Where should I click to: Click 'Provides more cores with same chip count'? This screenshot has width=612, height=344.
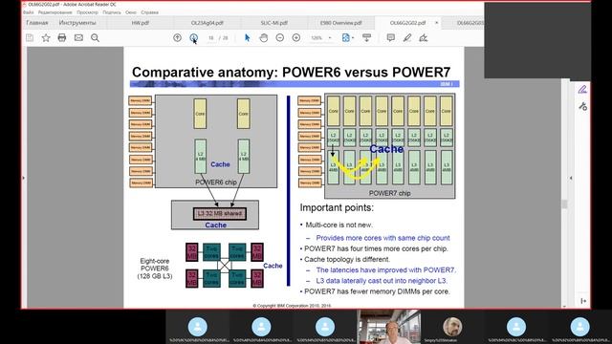pyautogui.click(x=382, y=238)
